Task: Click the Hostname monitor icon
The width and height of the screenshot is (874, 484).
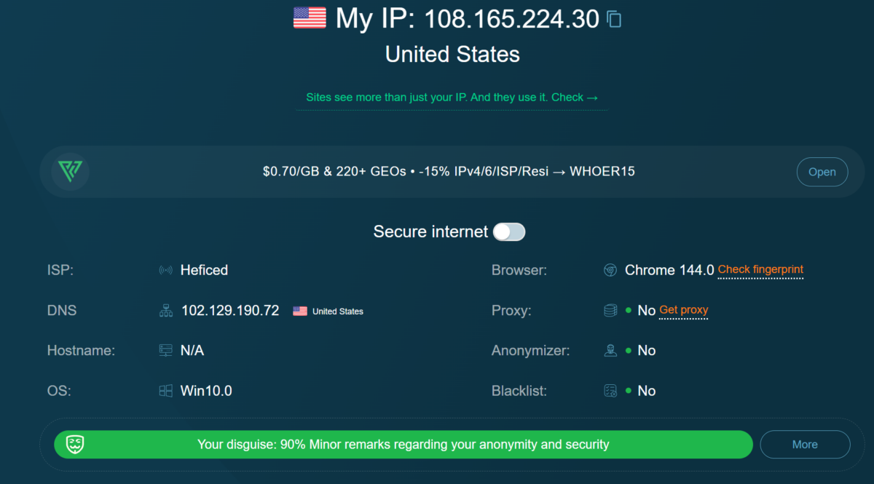Action: coord(165,350)
